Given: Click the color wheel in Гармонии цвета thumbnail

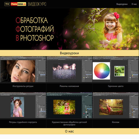Looking at the screenshot, I should pos(102,71).
